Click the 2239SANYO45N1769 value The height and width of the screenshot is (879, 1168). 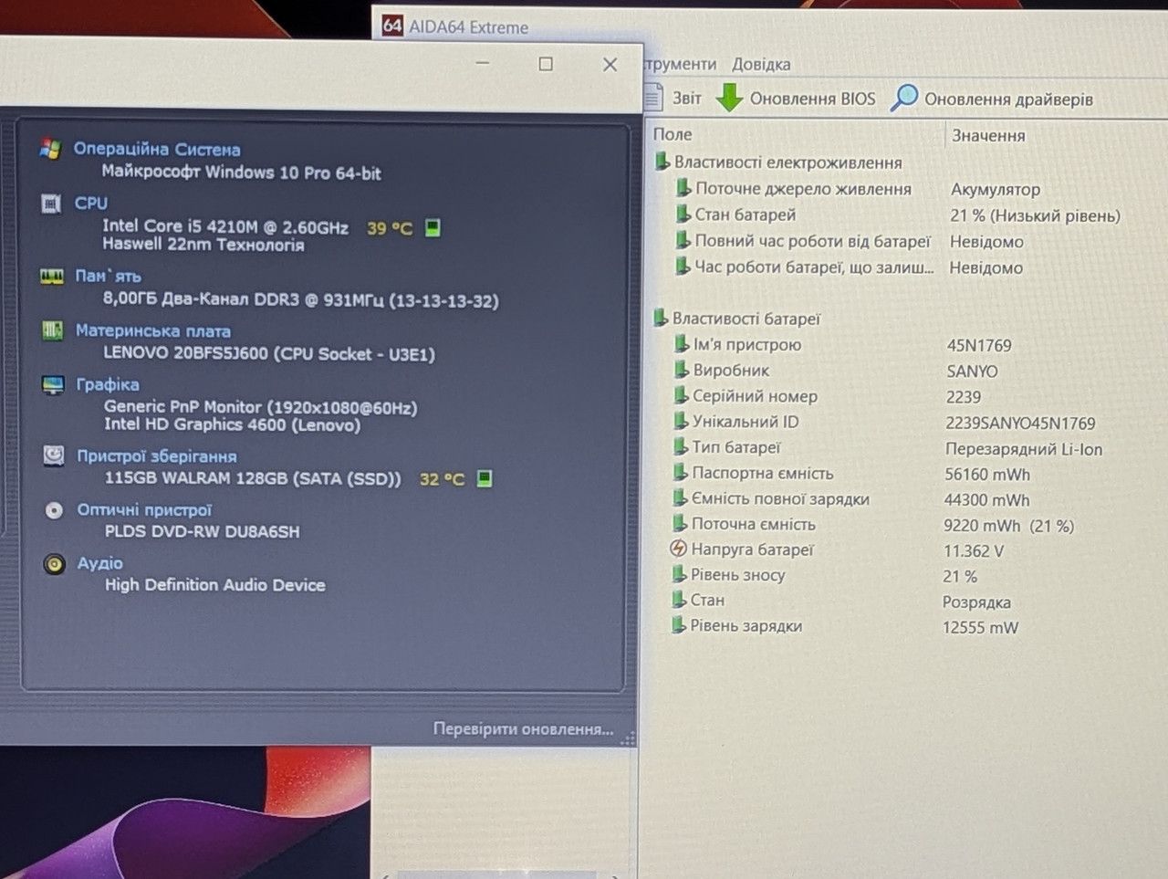[1020, 424]
